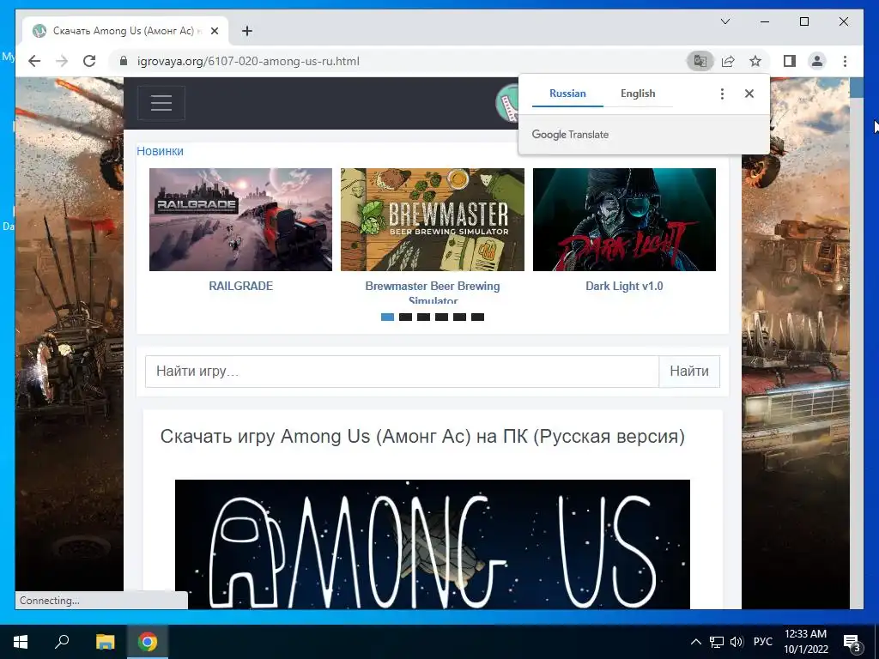
Task: Select Russian tab in Translate popup
Action: (x=567, y=94)
